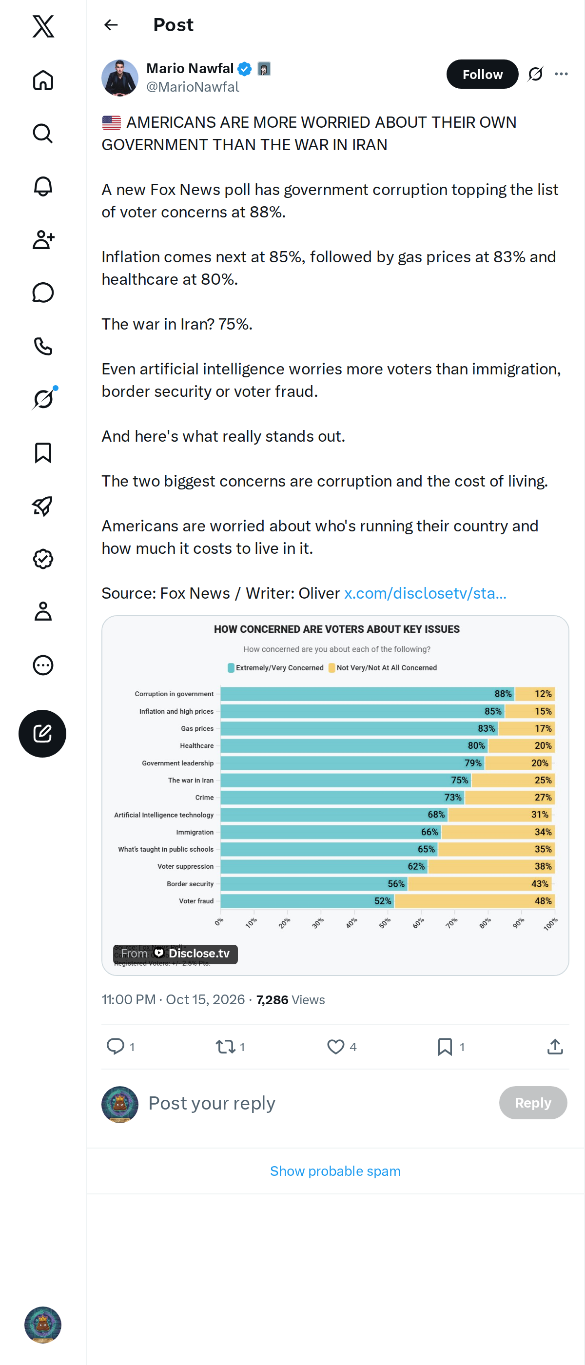This screenshot has height=1365, width=585.
Task: Open the Verified badge item in sidebar
Action: click(43, 559)
